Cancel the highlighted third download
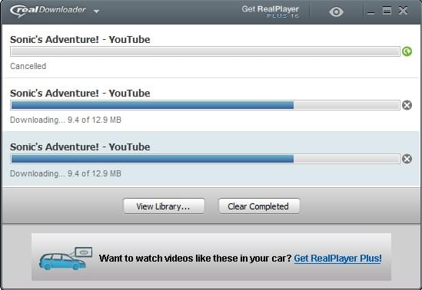The image size is (422, 290). [407, 159]
